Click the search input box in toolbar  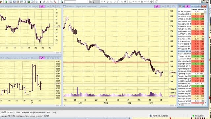(70, 2)
